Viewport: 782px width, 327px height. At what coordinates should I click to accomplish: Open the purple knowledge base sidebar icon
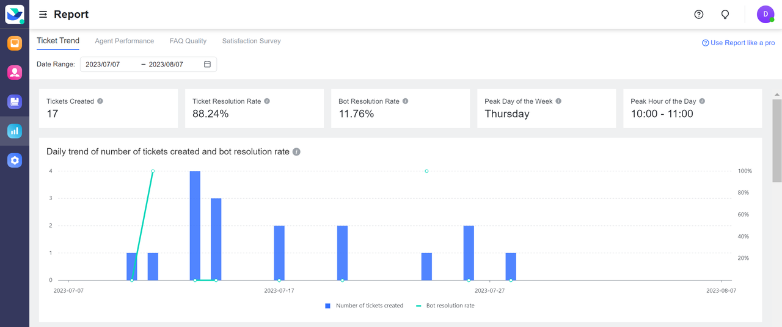(15, 102)
